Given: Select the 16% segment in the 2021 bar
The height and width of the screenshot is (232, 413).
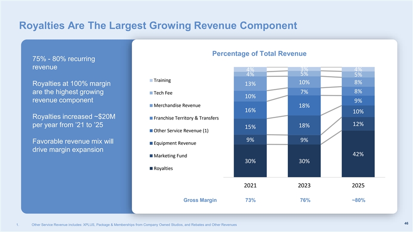Looking at the screenshot, I should (250, 110).
